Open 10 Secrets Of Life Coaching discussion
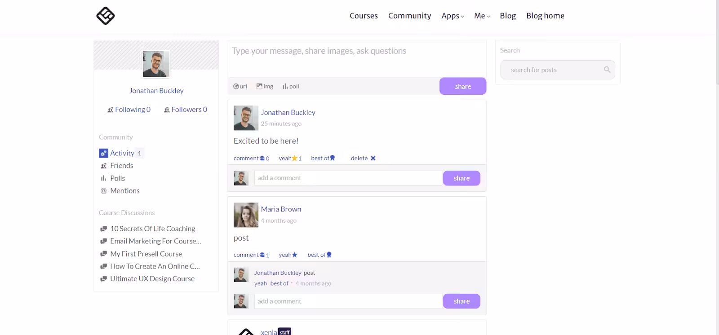The width and height of the screenshot is (719, 335). point(152,229)
